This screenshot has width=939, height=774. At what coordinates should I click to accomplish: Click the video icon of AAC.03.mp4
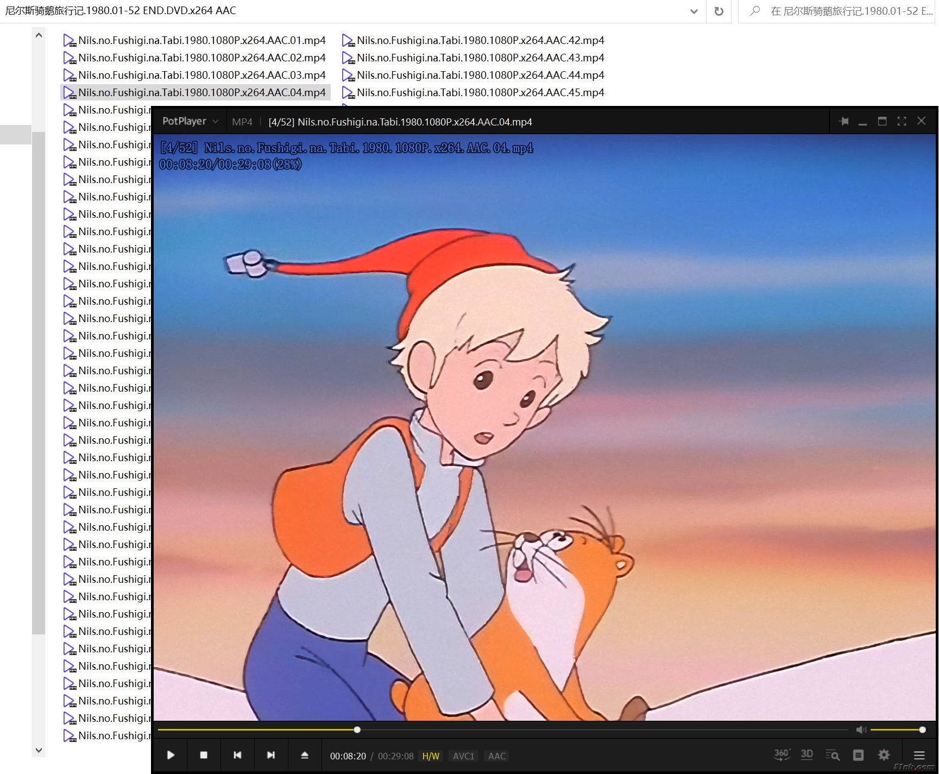click(70, 75)
